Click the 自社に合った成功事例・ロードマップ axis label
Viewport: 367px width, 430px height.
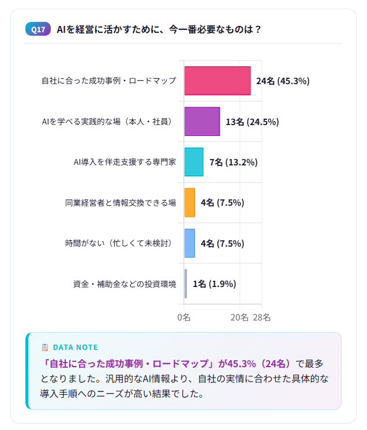108,81
